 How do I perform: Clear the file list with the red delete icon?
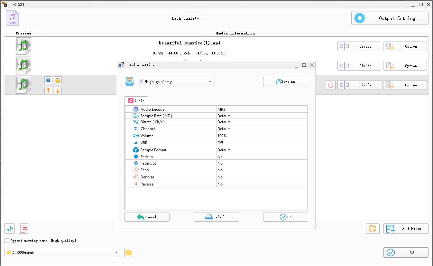(x=23, y=228)
